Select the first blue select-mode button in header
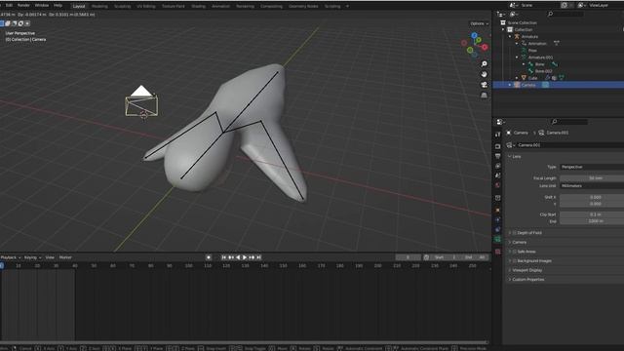 (1, 23)
